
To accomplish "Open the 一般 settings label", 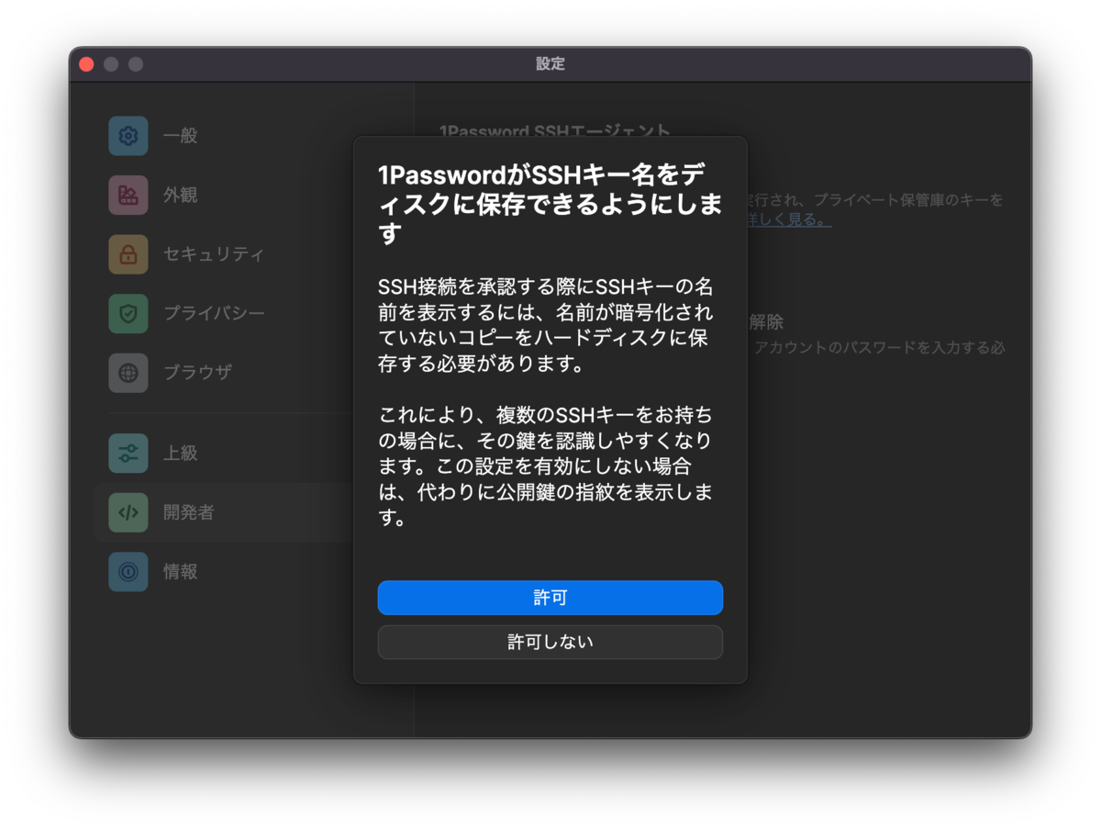I will [181, 136].
